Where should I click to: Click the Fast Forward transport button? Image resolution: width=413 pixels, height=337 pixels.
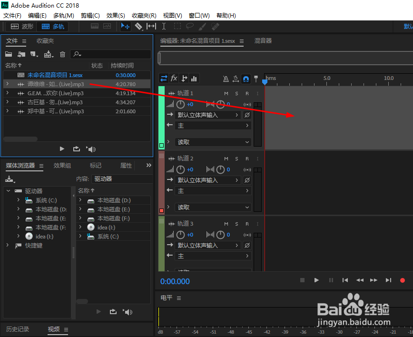[374, 280]
